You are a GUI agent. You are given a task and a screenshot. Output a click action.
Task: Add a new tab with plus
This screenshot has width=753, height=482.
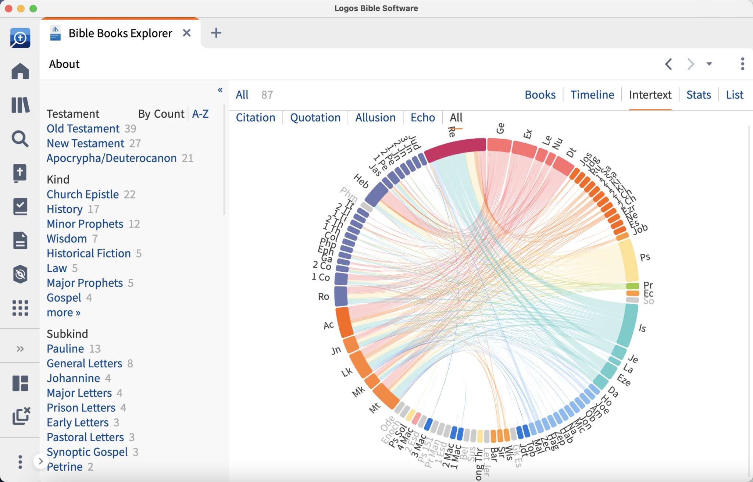coord(216,33)
